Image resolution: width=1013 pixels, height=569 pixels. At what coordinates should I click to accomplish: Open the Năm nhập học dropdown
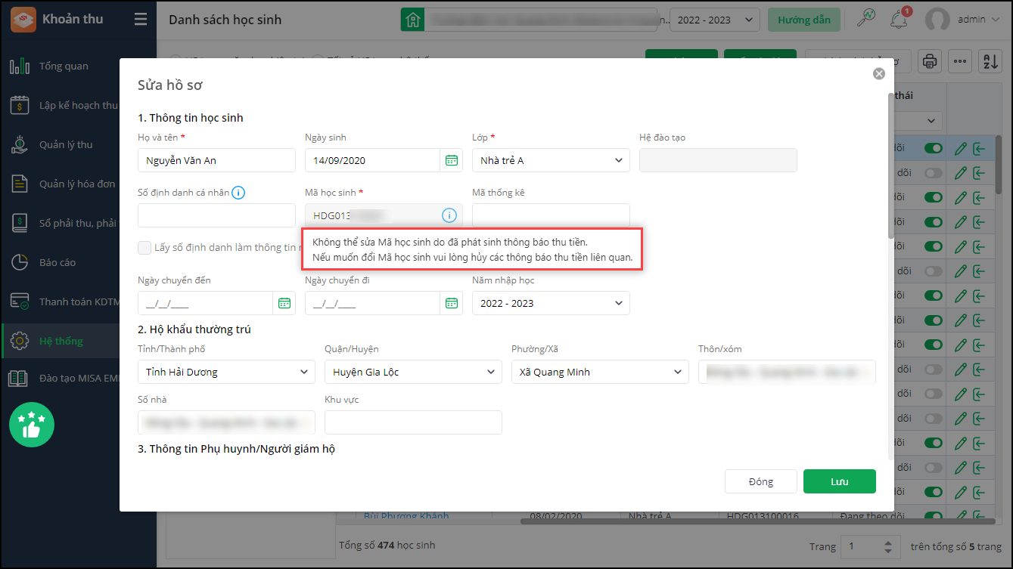tap(551, 303)
